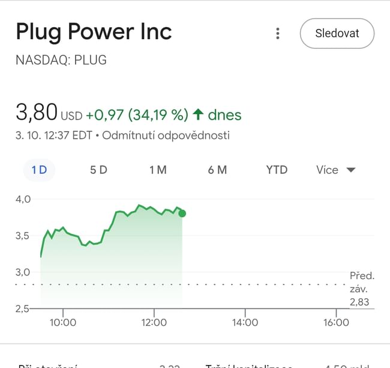
Task: Select the 6 M time range
Action: [217, 170]
